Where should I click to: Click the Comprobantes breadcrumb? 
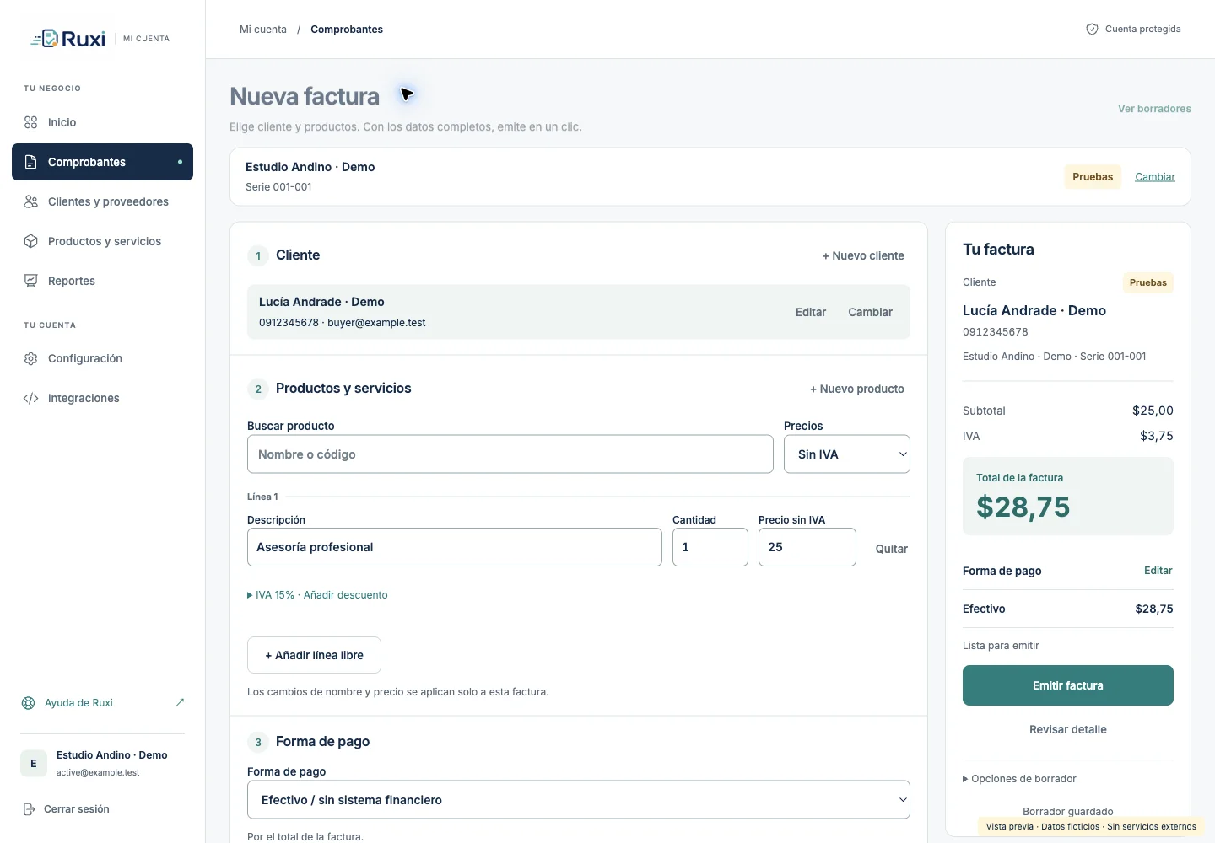[347, 30]
